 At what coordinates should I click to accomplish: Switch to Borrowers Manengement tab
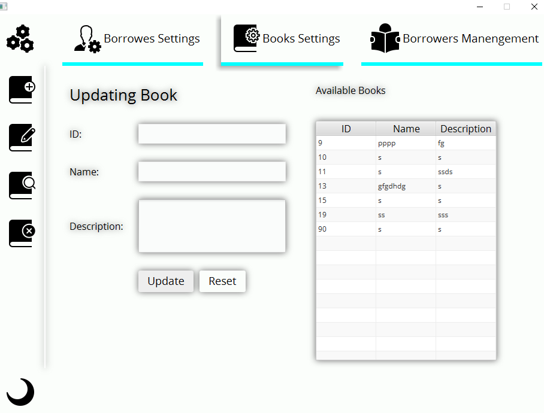(x=452, y=41)
